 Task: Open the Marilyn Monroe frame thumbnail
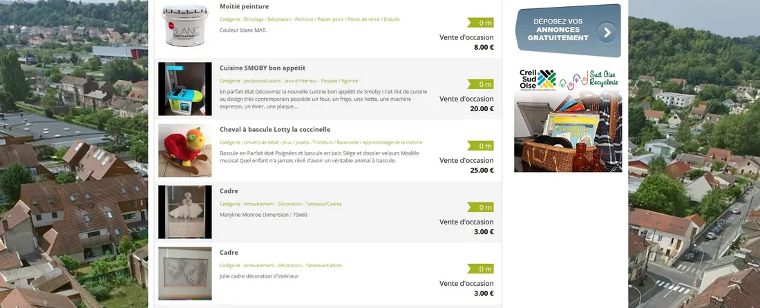(184, 212)
